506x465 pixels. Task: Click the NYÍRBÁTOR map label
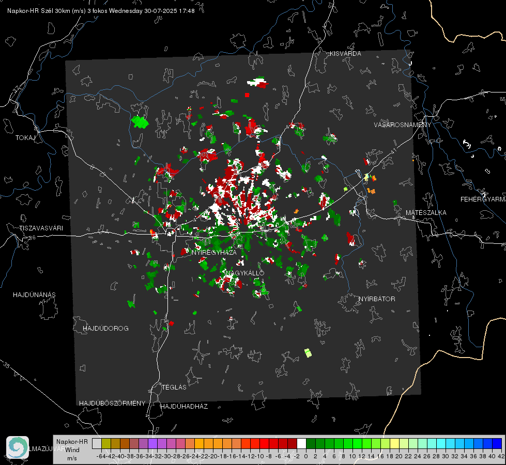click(x=377, y=299)
